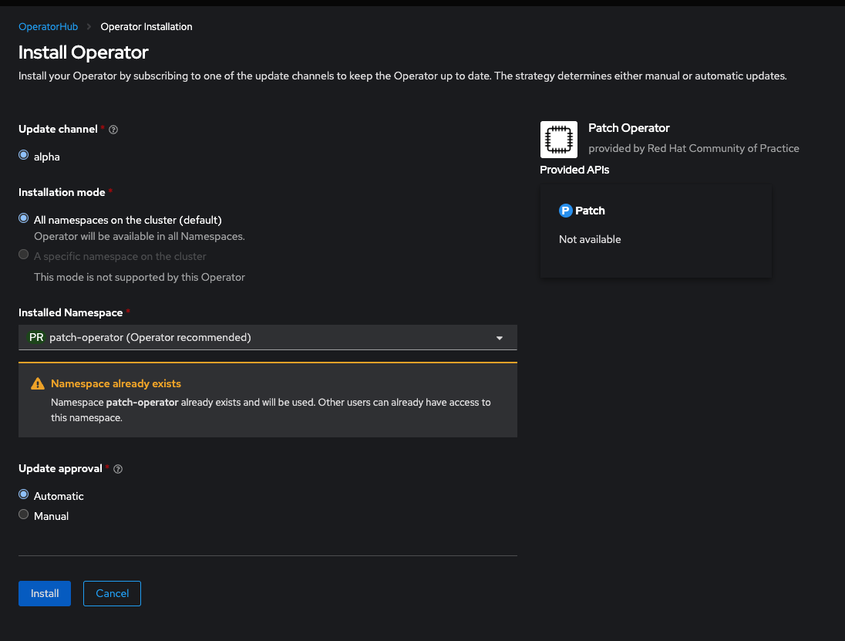Viewport: 845px width, 641px height.
Task: Click the Operator Installation breadcrumb item
Action: pyautogui.click(x=146, y=26)
